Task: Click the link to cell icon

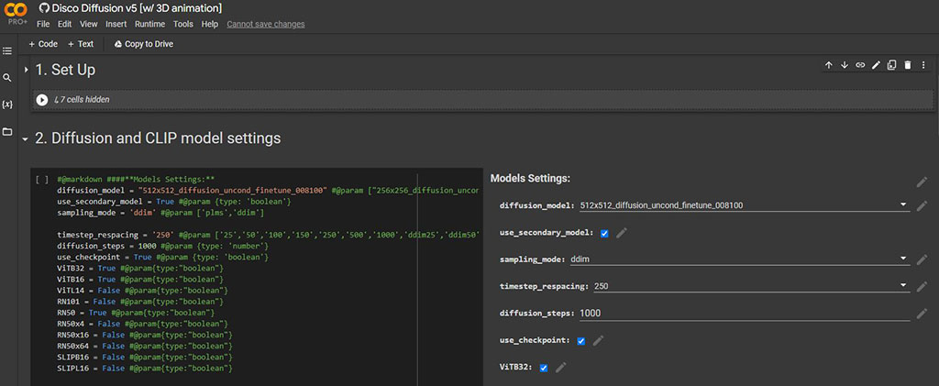Action: [860, 65]
